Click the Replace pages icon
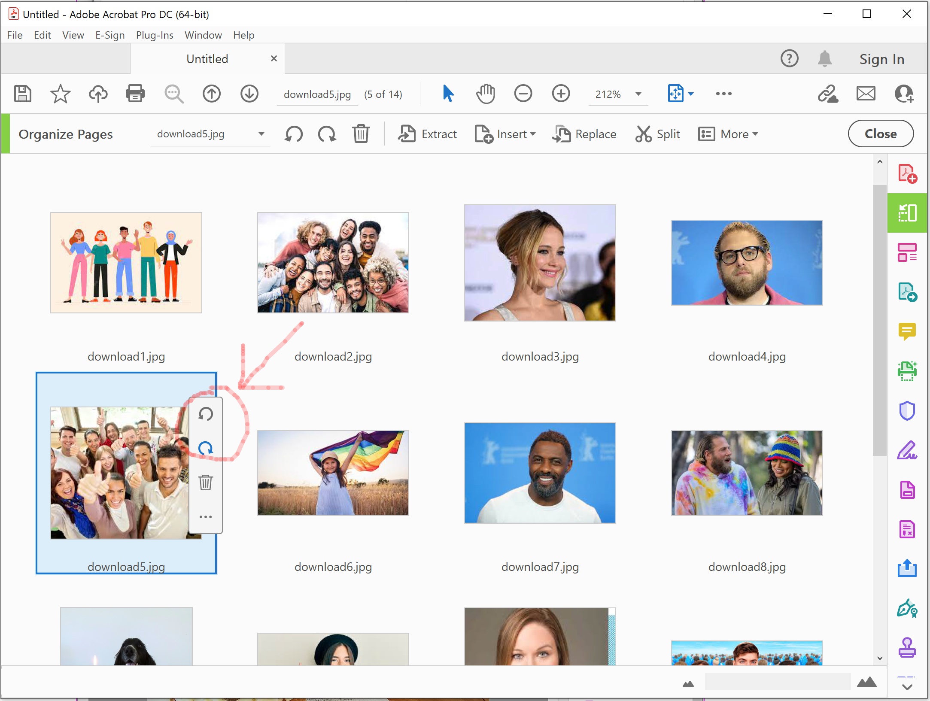The height and width of the screenshot is (701, 930). tap(560, 134)
